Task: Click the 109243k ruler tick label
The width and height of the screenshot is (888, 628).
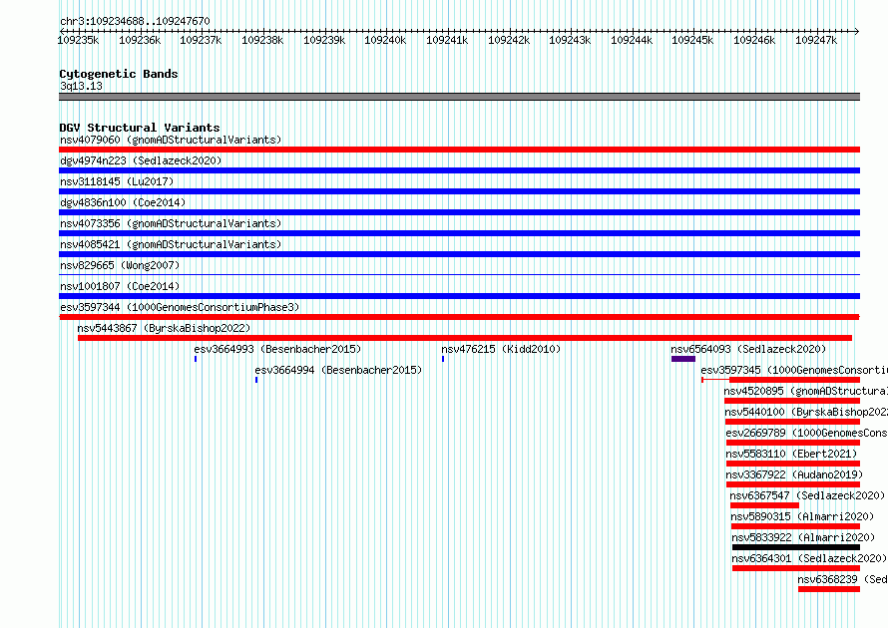Action: point(570,40)
